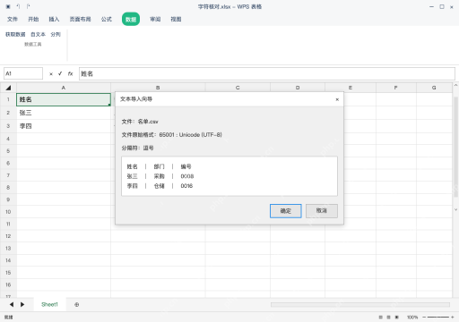The image size is (459, 322).
Task: Open the 公式 ribbon tab
Action: click(106, 20)
